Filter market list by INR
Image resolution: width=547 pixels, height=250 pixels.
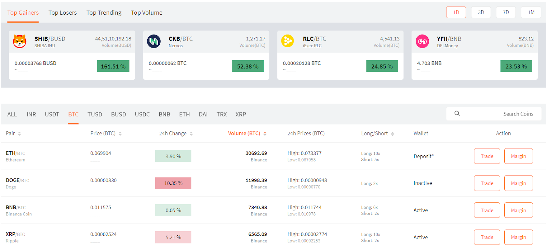pos(31,114)
